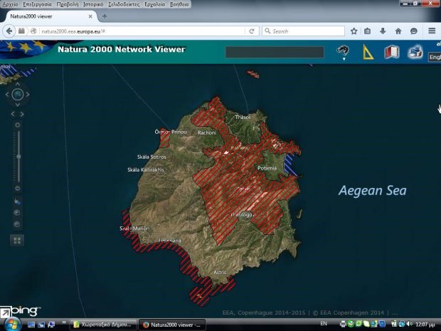Open the grid basemap gallery button

pos(17,241)
